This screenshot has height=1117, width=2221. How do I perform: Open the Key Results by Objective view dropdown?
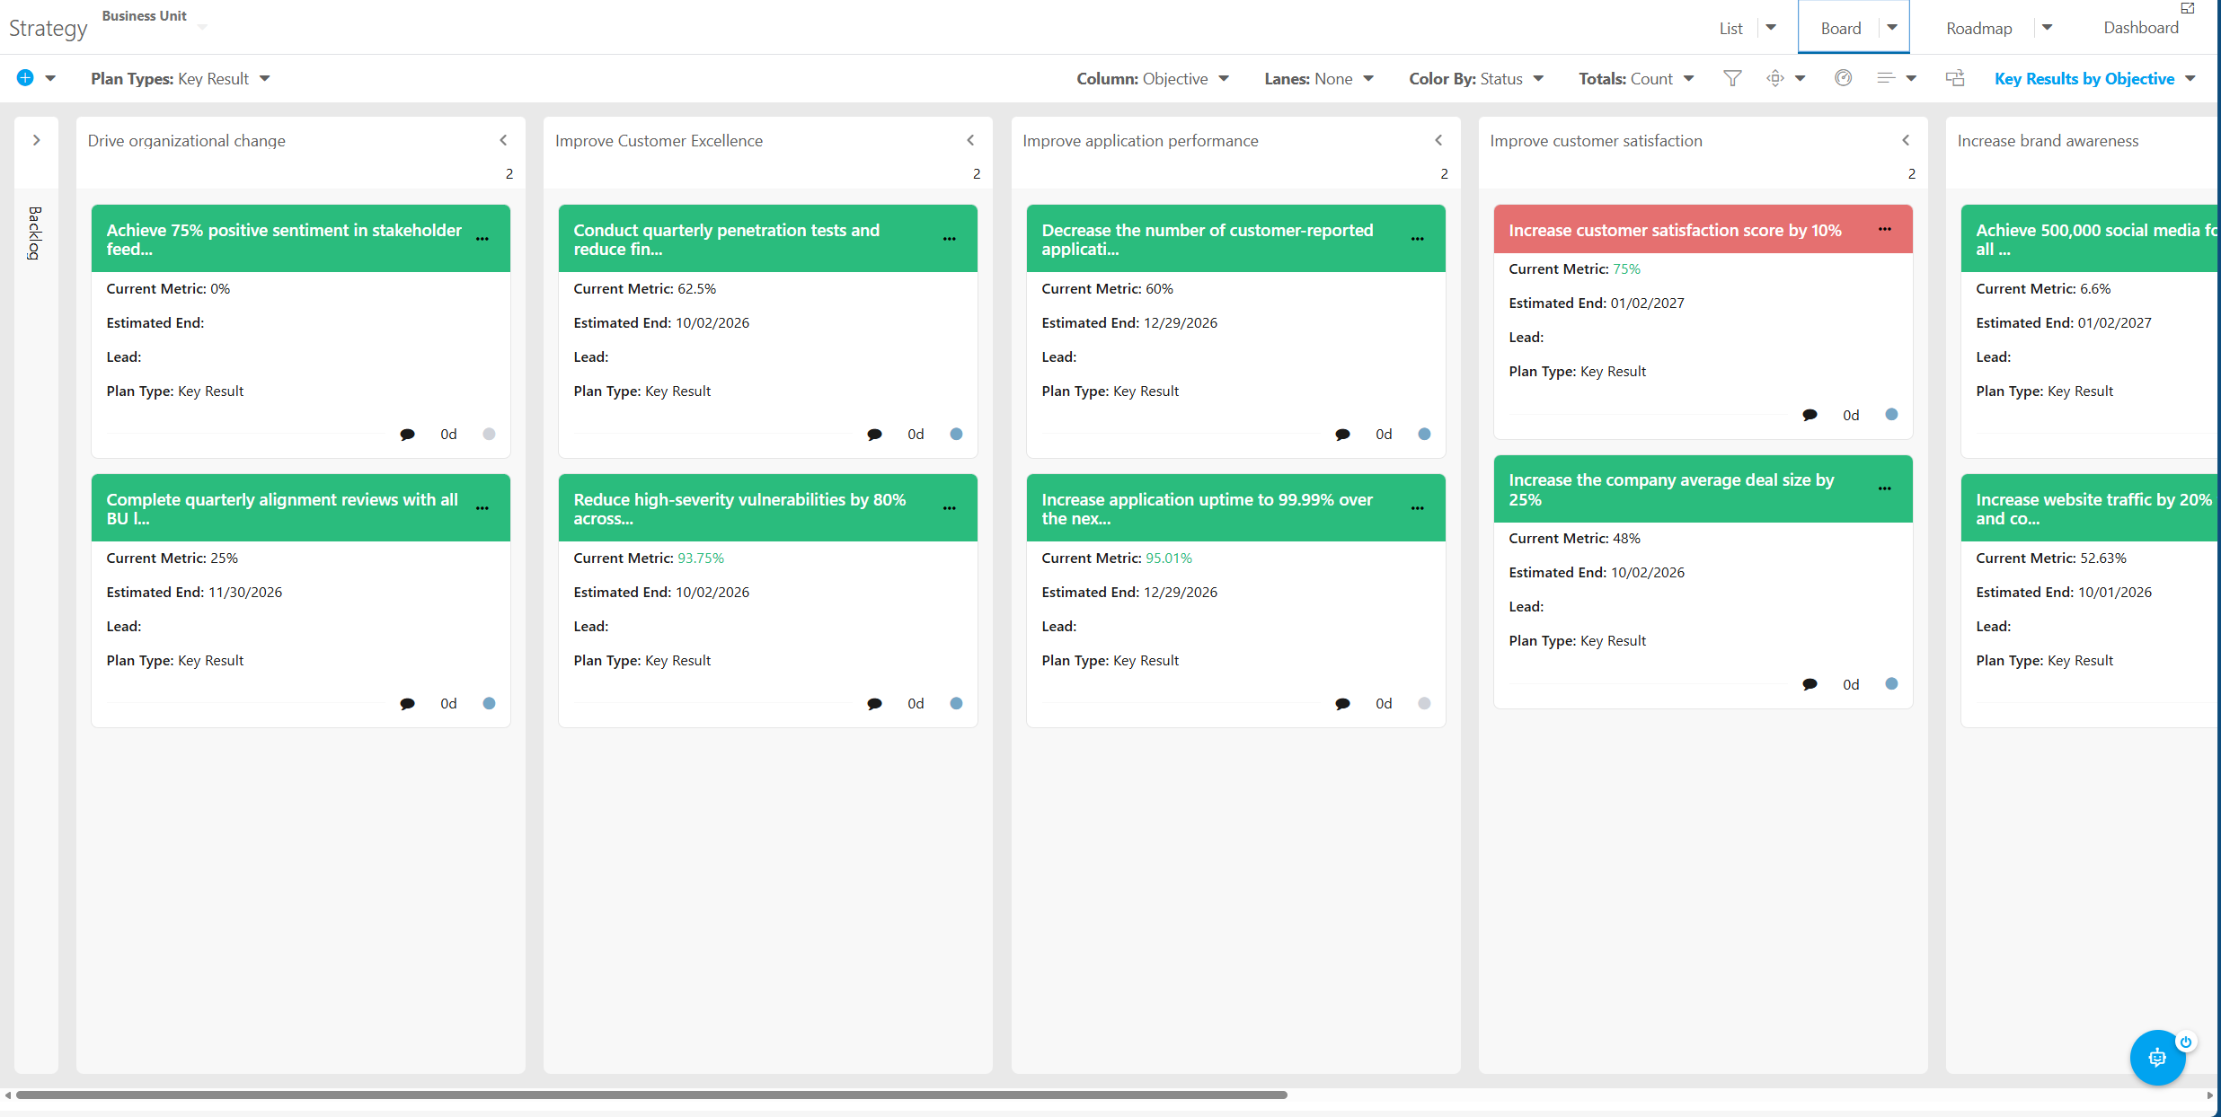(x=2095, y=79)
